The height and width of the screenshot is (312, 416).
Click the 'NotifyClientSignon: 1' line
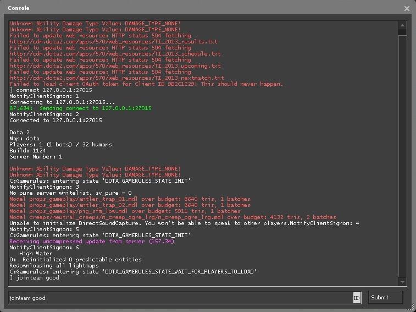[x=44, y=96]
